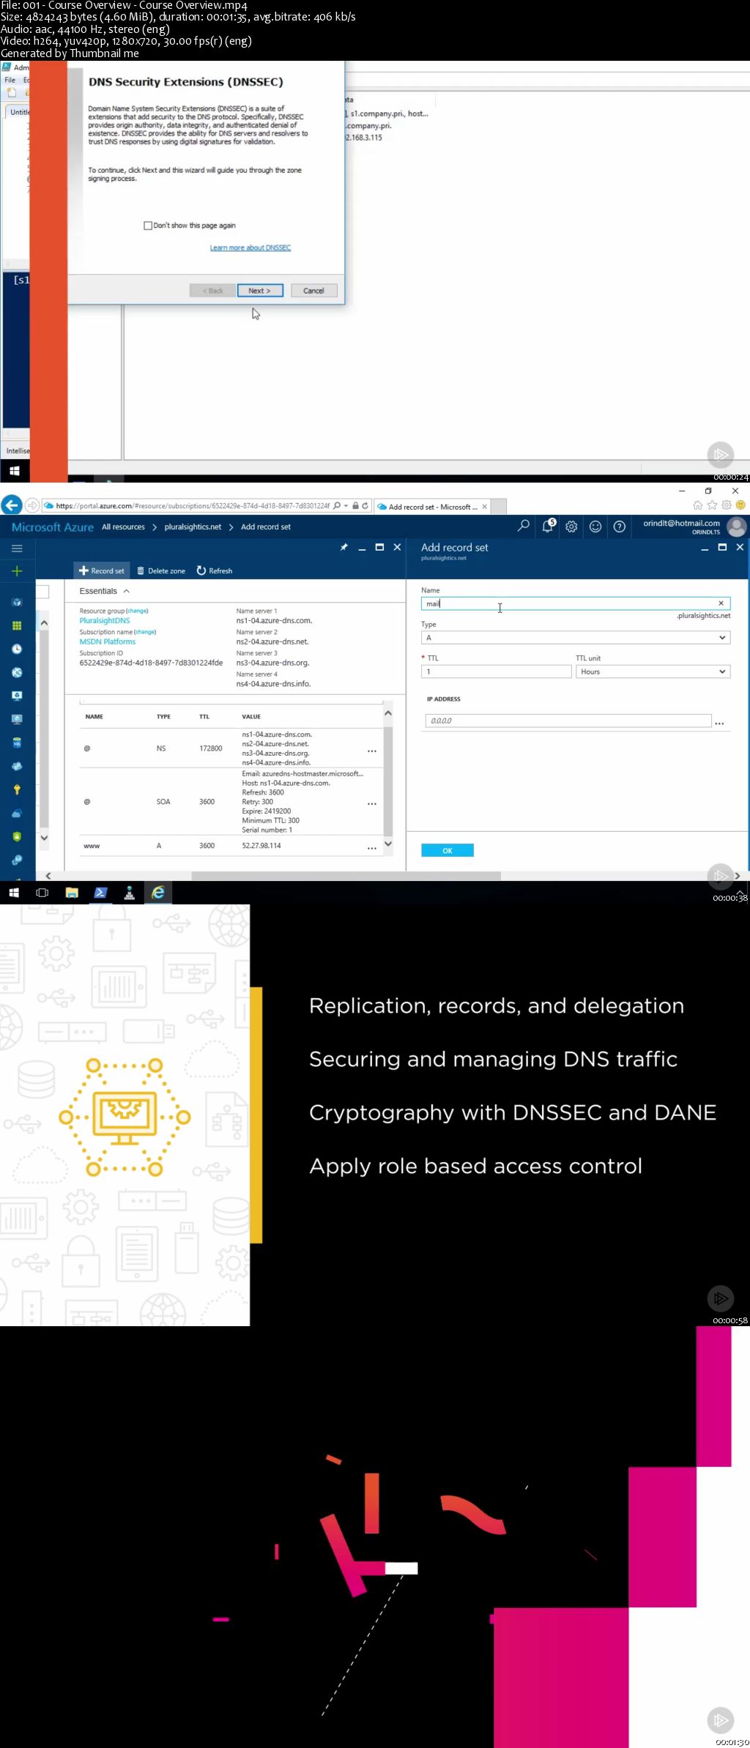Click the browser Back arrow in Azure portal

pos(11,505)
